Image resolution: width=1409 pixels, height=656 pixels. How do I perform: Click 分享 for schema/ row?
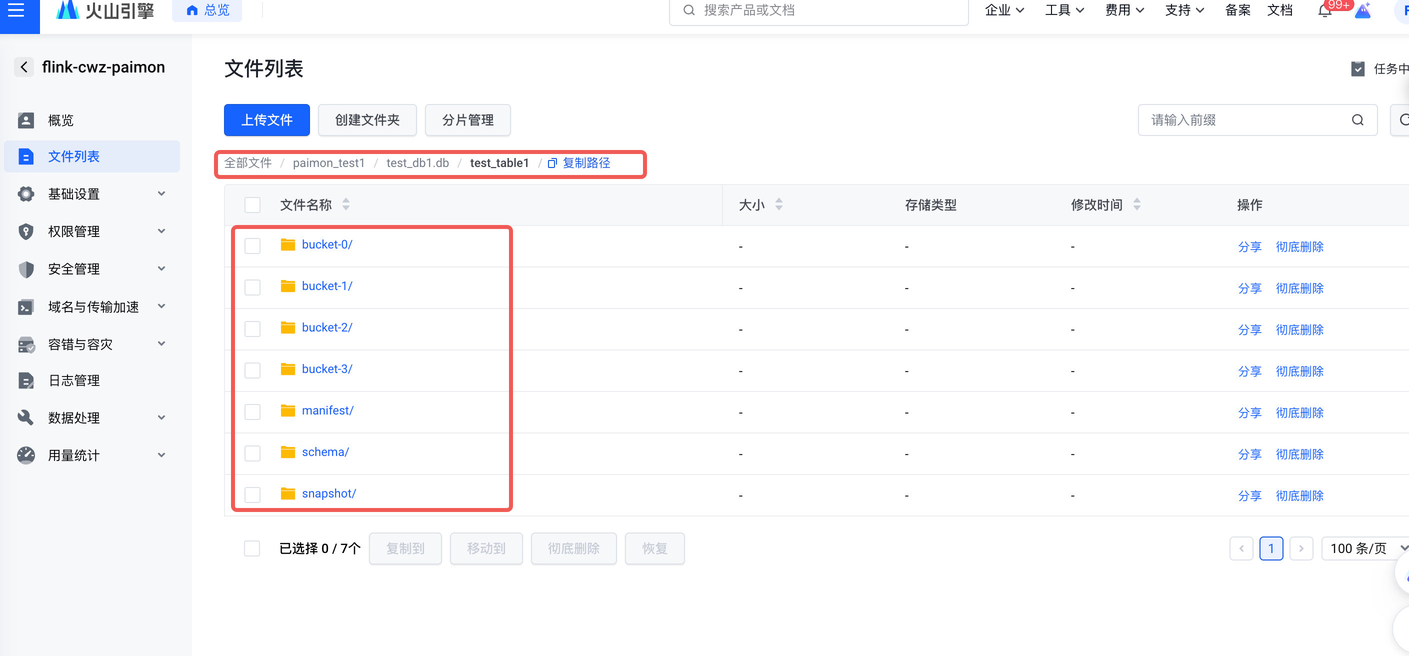click(1250, 454)
